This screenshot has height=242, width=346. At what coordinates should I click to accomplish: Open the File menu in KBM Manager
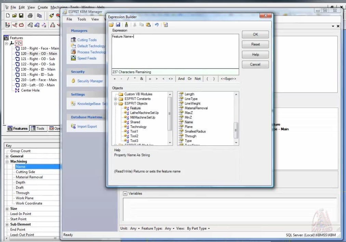click(x=69, y=19)
